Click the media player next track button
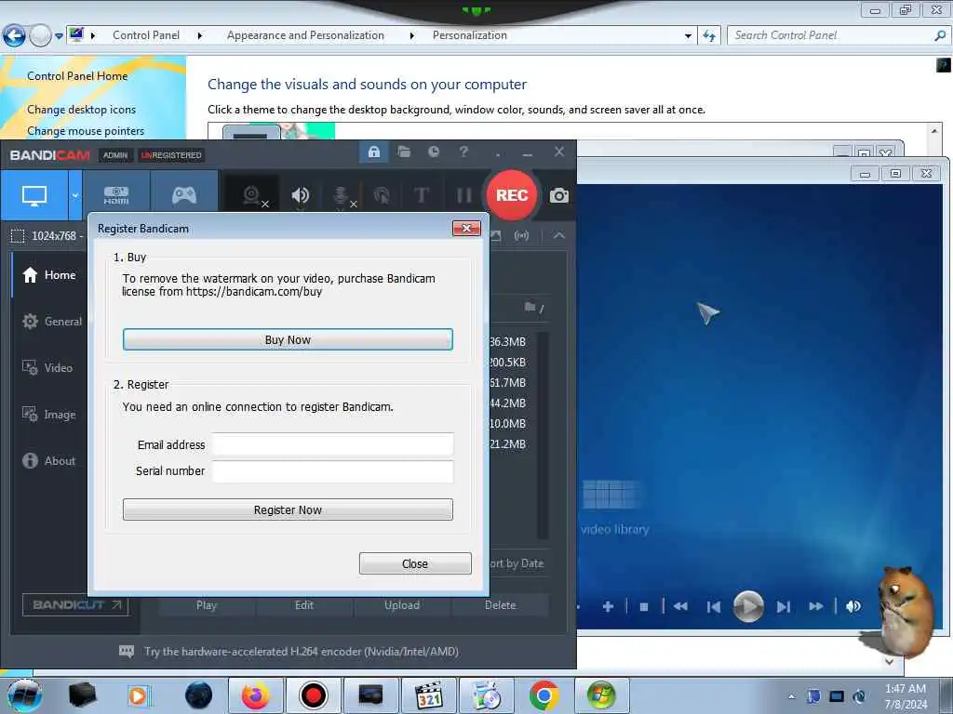Viewport: 953px width, 714px height. coord(784,606)
